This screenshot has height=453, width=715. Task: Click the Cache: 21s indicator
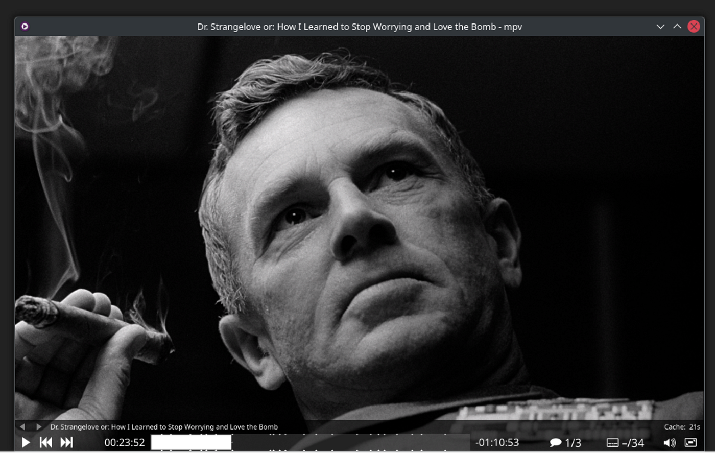point(682,427)
